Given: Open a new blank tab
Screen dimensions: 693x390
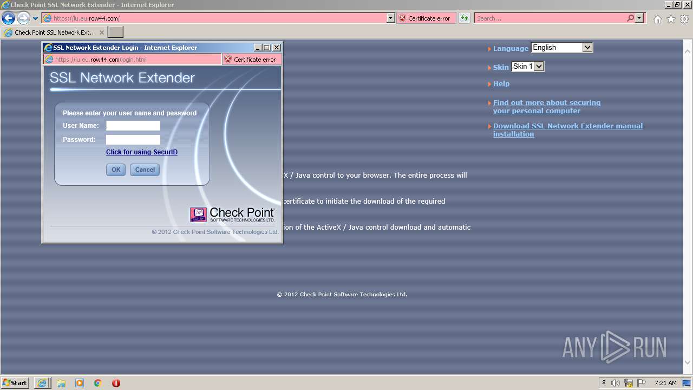Looking at the screenshot, I should (x=116, y=32).
